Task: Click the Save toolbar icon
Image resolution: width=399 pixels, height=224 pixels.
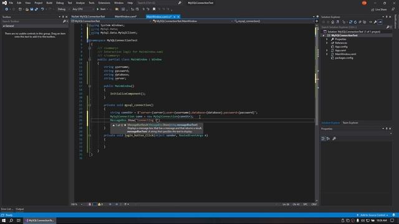Action: 32,9
